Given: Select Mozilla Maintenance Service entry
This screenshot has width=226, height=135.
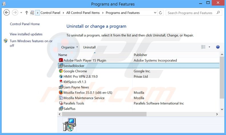Looking at the screenshot, I should 84,98.
